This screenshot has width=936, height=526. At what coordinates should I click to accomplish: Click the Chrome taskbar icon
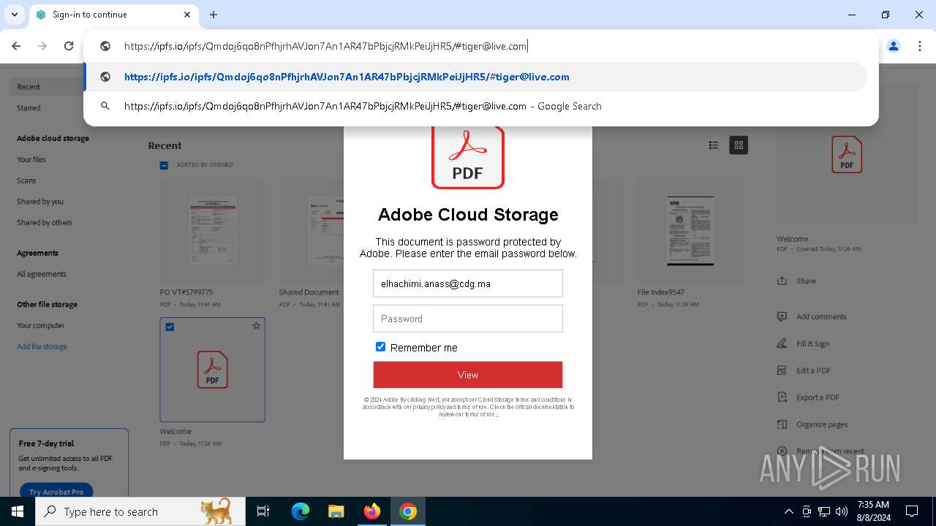[x=408, y=511]
